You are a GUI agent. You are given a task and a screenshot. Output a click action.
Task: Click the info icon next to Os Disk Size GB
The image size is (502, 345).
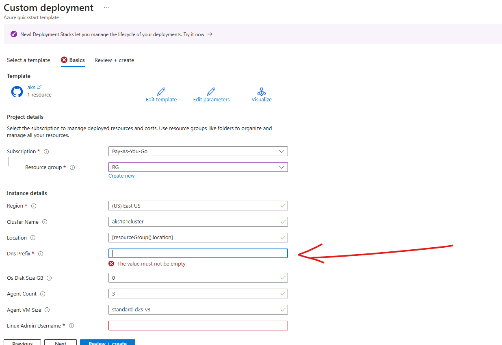[49, 278]
